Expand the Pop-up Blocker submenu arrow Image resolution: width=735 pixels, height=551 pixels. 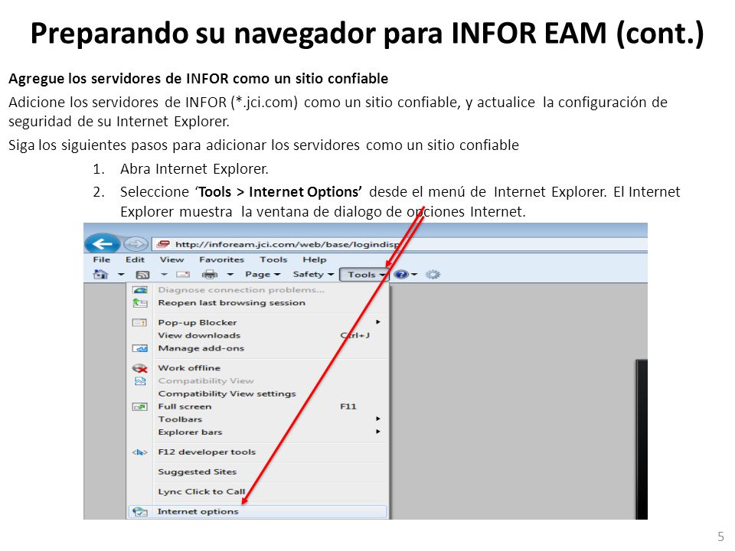[x=377, y=322]
